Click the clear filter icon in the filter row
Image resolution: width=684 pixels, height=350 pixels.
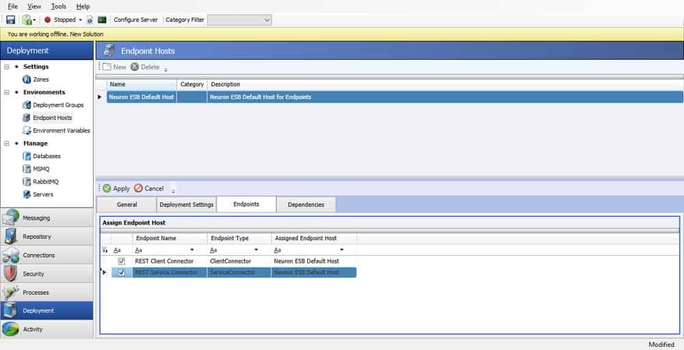105,250
